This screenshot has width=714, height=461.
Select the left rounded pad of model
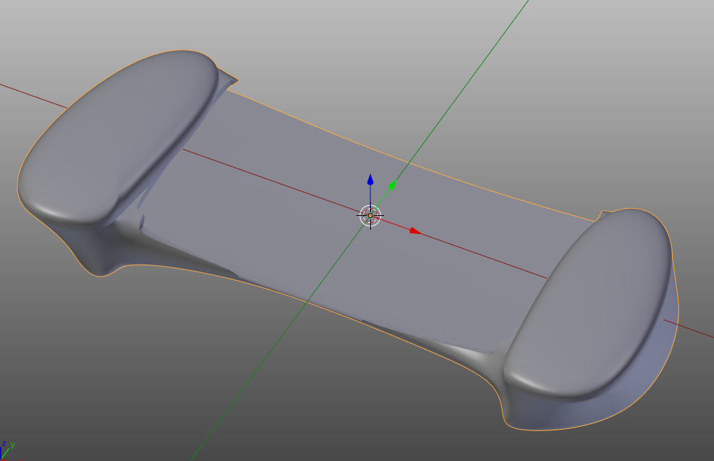[x=119, y=139]
